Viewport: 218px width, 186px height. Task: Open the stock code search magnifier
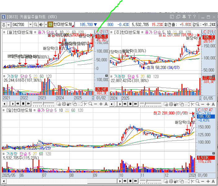[35, 25]
